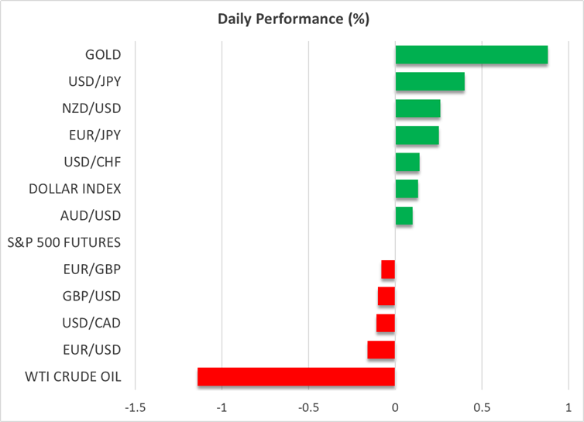Select the 0.5 tick label on the axis
584x422 pixels.
pos(481,407)
